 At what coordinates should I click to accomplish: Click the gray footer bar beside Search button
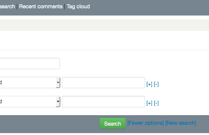tap(48, 124)
